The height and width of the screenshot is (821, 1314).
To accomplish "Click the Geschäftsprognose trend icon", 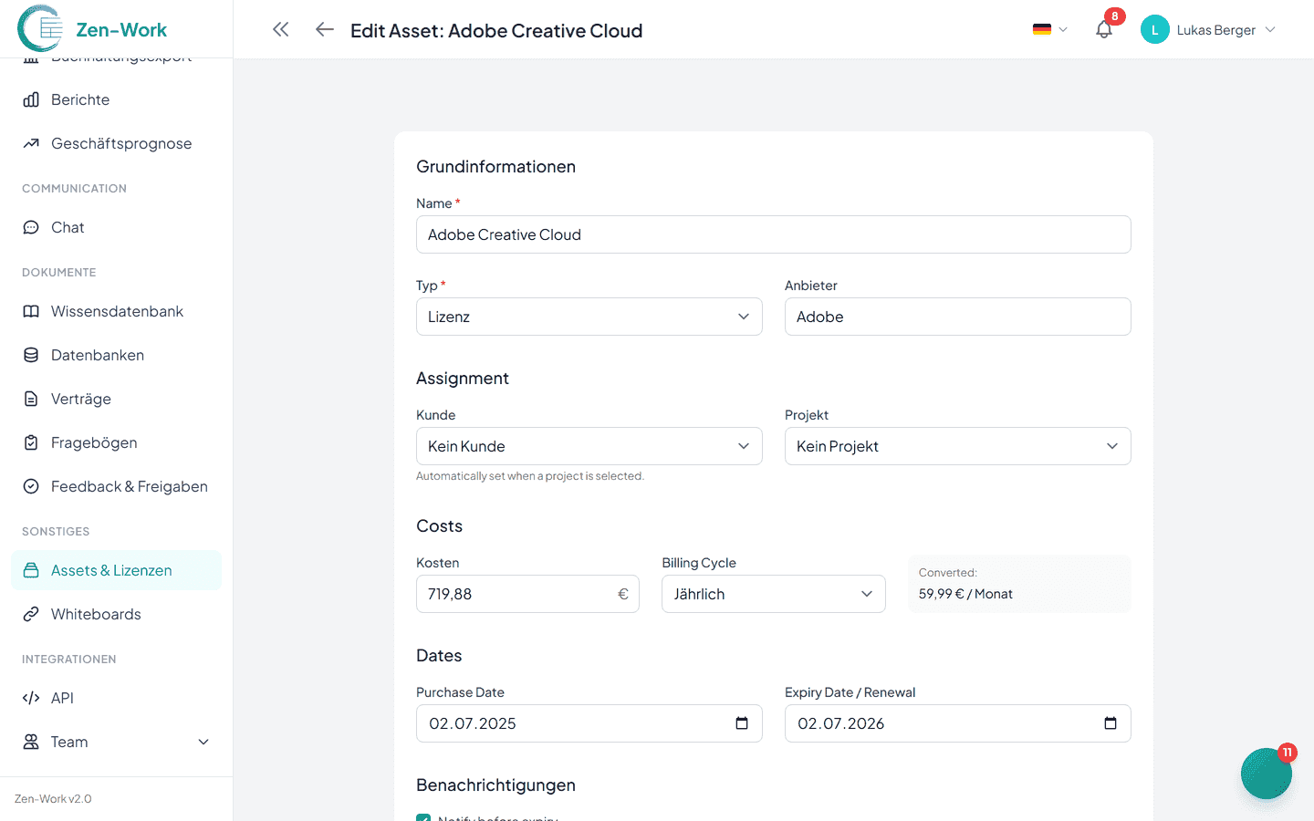I will pos(31,143).
